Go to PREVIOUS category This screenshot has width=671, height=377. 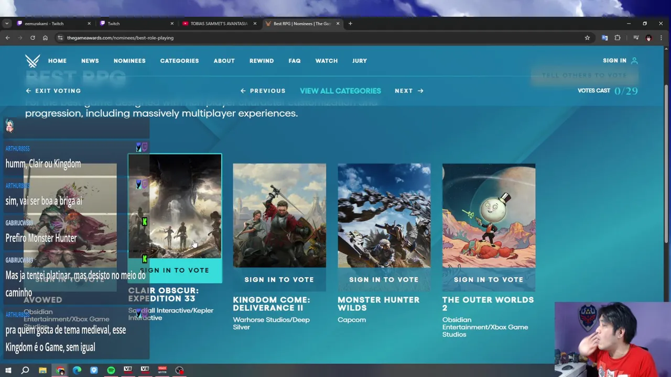pyautogui.click(x=263, y=91)
